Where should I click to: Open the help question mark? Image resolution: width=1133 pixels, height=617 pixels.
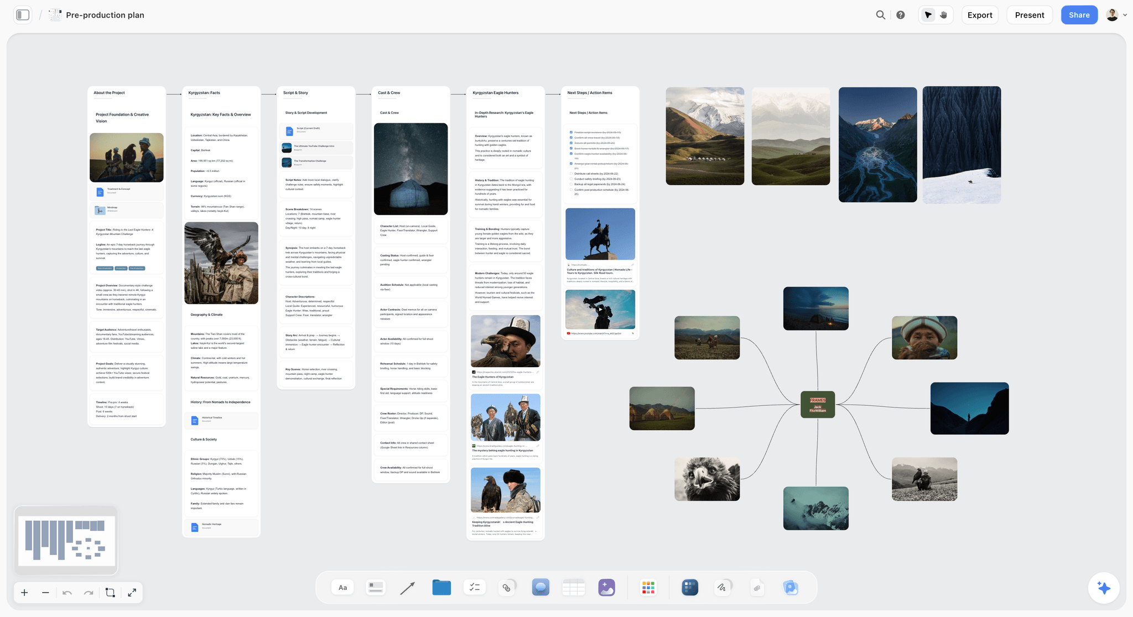901,15
